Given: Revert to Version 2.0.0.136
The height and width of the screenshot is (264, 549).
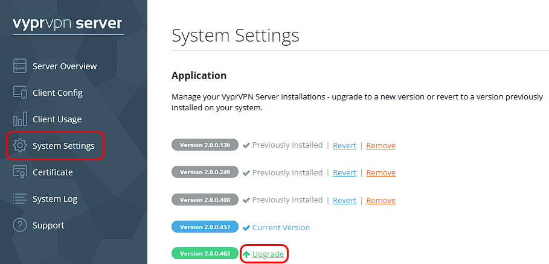Looking at the screenshot, I should [344, 145].
